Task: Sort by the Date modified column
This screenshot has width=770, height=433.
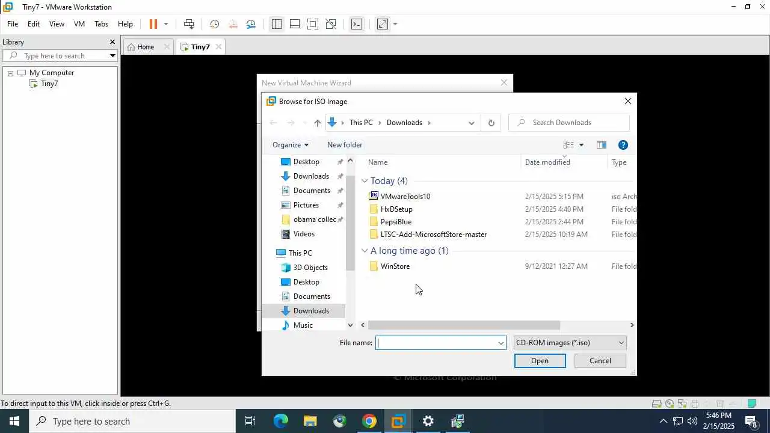Action: (547, 162)
